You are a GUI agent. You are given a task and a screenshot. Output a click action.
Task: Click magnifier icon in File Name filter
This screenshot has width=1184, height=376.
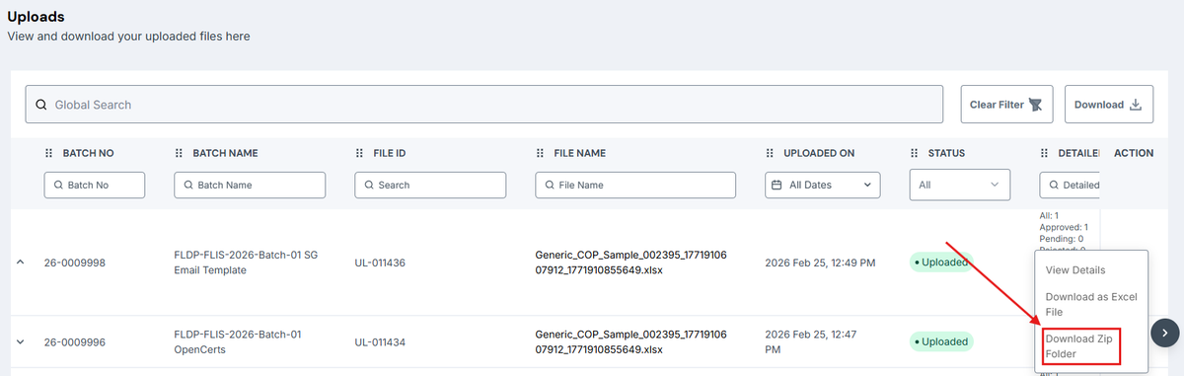coord(549,185)
